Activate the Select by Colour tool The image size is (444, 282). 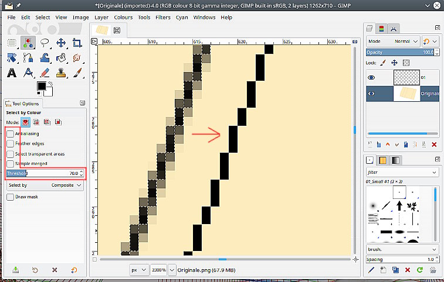pos(28,43)
